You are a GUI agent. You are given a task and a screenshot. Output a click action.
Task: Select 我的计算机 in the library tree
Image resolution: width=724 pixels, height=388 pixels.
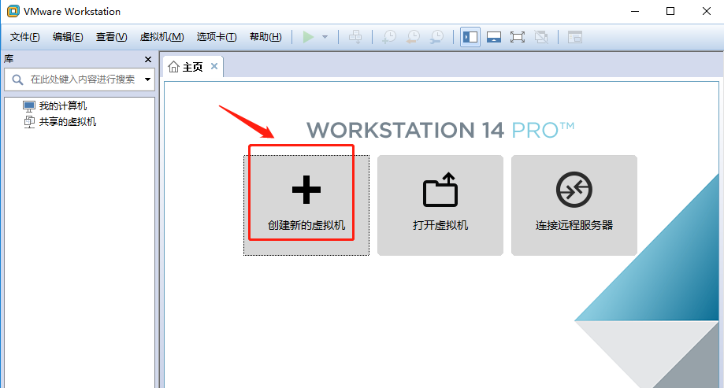[x=63, y=106]
